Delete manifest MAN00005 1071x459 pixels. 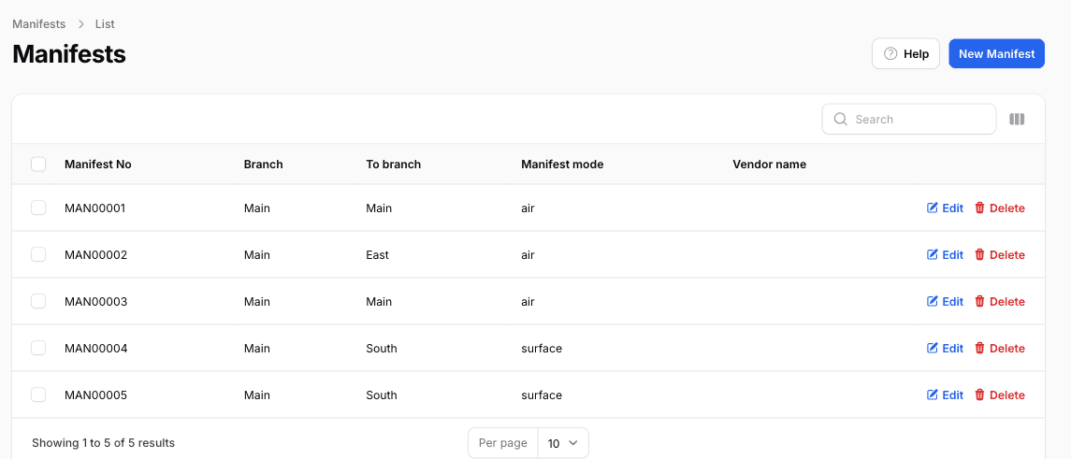pos(999,394)
